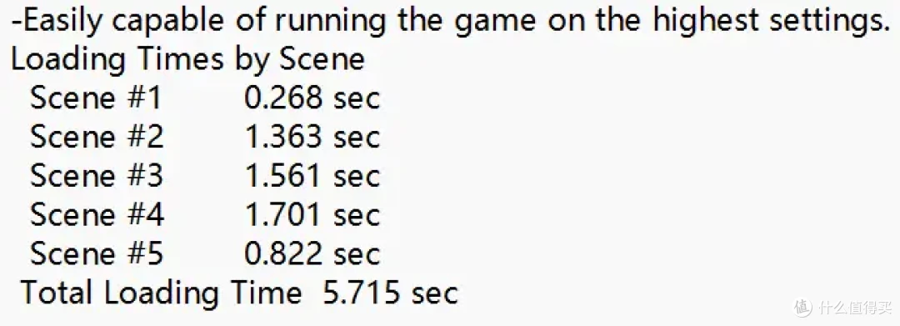Click the 'Total Loading Time' label
The height and width of the screenshot is (326, 900).
point(162,293)
